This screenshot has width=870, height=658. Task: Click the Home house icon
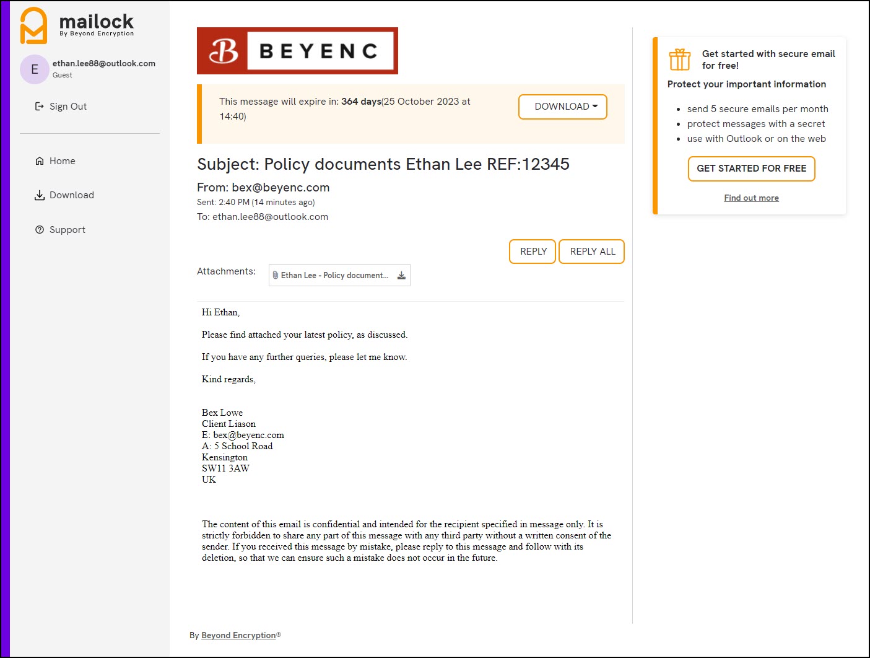click(40, 161)
